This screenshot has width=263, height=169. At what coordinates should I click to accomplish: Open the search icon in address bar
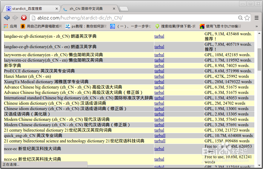pyautogui.click(x=240, y=18)
